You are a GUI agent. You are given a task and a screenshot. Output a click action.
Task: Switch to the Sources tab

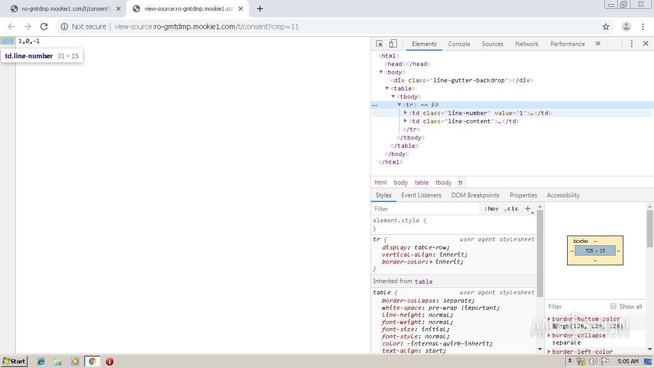pos(493,44)
